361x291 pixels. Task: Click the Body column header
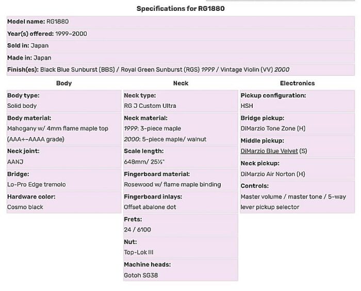pyautogui.click(x=64, y=83)
